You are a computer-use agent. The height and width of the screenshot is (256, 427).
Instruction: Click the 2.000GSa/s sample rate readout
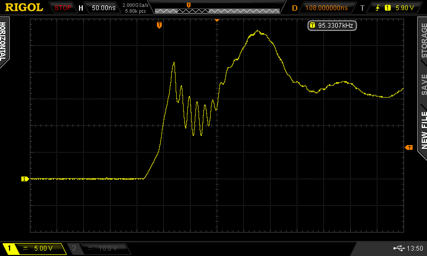[137, 5]
